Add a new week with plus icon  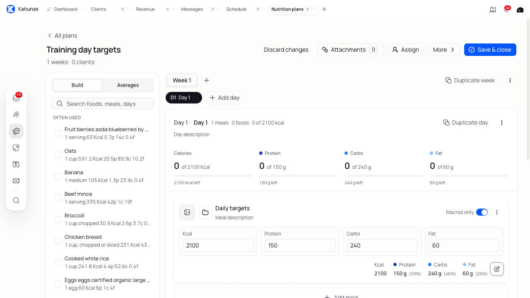(207, 80)
